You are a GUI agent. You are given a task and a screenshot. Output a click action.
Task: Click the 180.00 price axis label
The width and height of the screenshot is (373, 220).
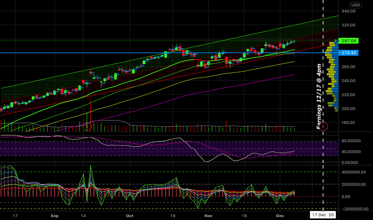coord(348,122)
